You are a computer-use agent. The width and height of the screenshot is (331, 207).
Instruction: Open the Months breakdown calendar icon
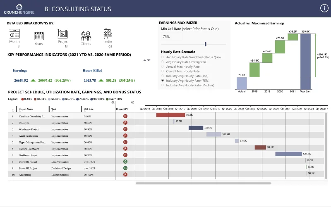[14, 34]
